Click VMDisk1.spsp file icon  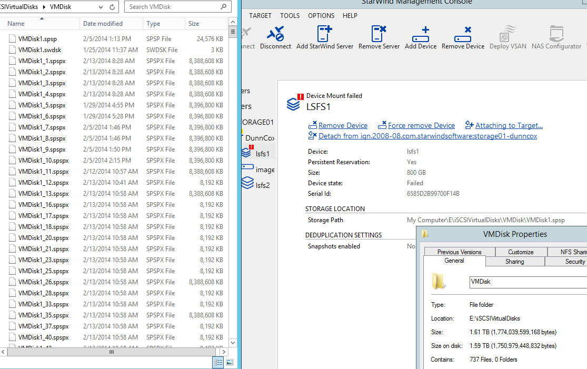point(12,38)
